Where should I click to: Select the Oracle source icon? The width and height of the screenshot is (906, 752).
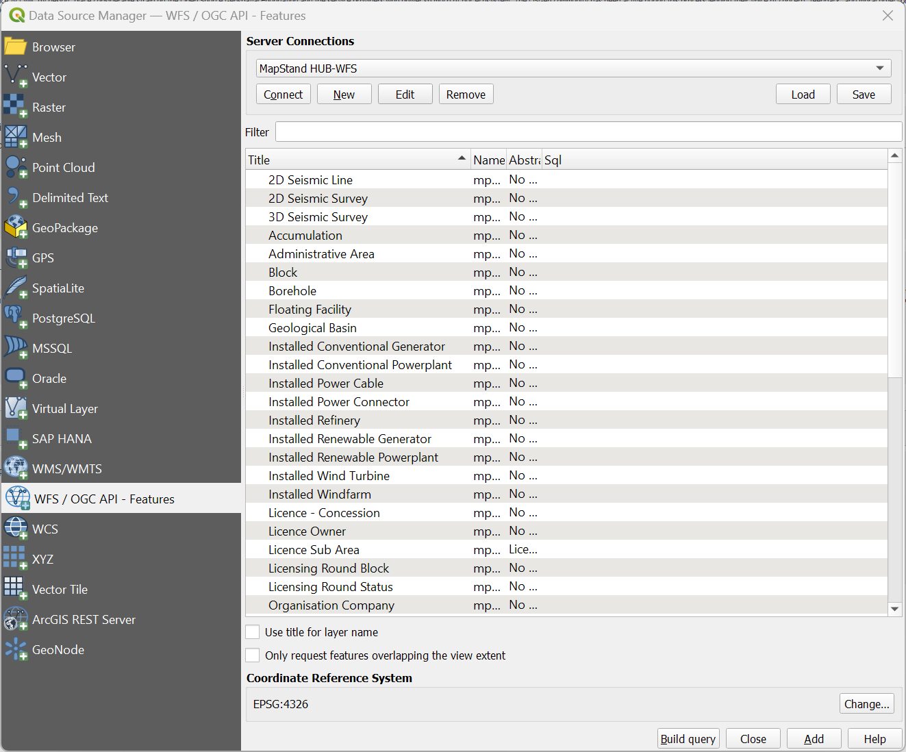coord(16,379)
